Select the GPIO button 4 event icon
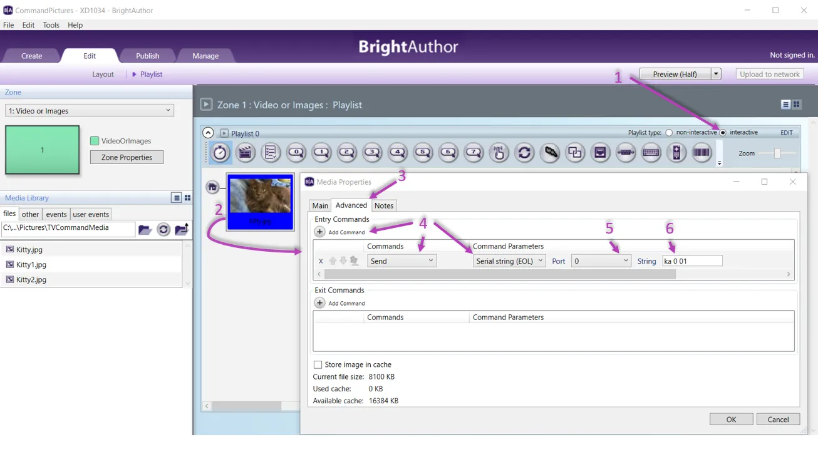 398,152
